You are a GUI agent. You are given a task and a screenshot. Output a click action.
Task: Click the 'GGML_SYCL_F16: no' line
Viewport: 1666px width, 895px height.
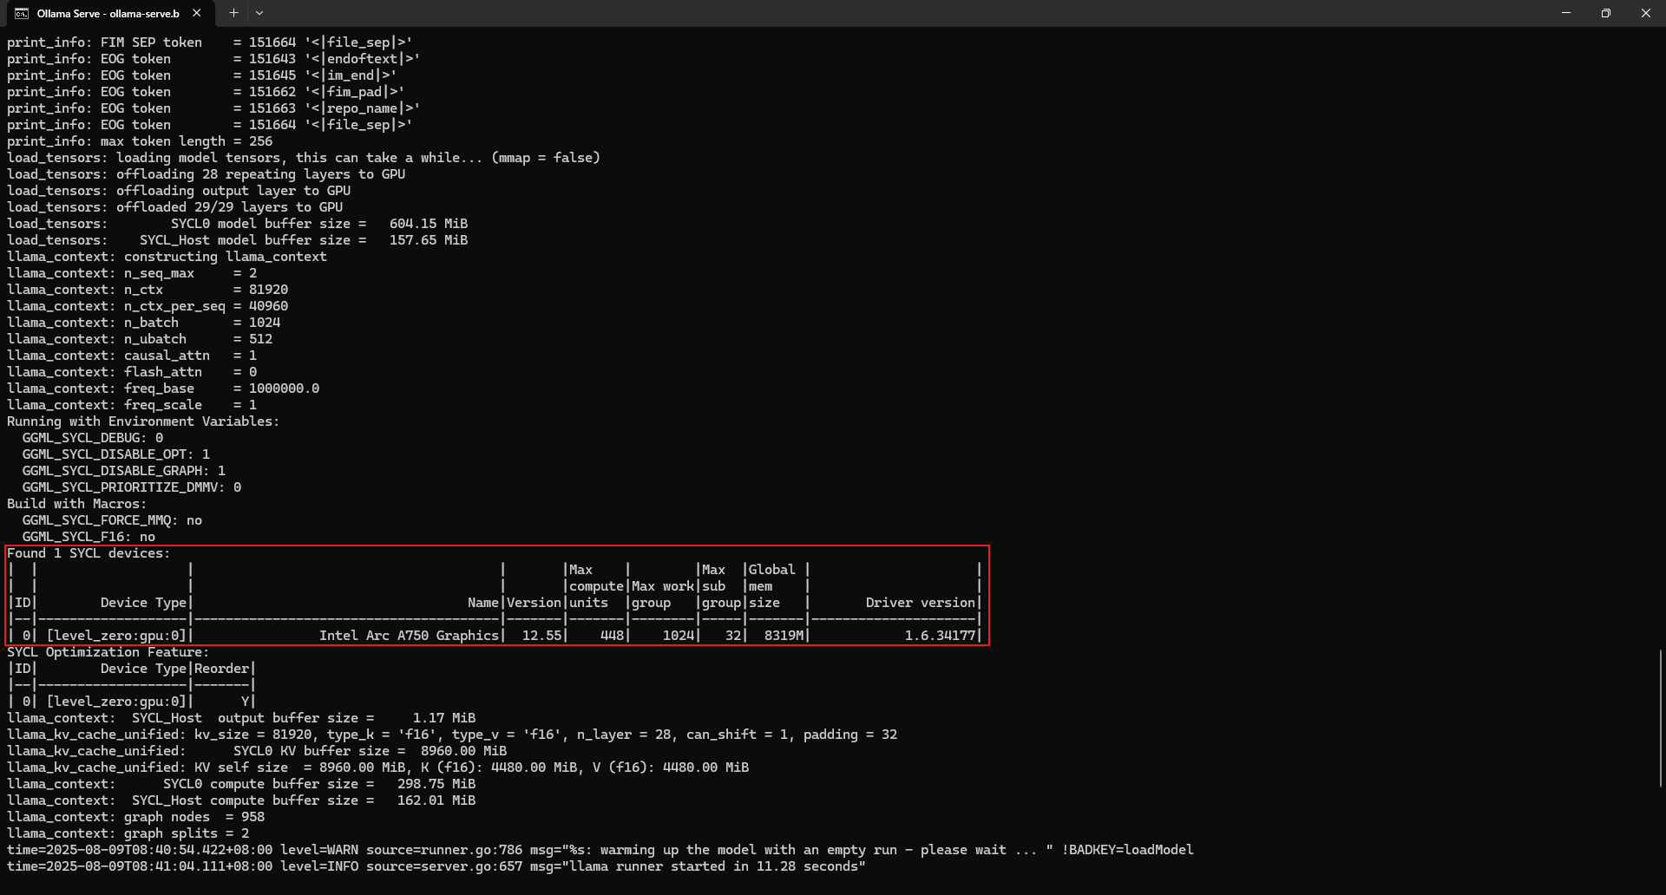pyautogui.click(x=89, y=537)
